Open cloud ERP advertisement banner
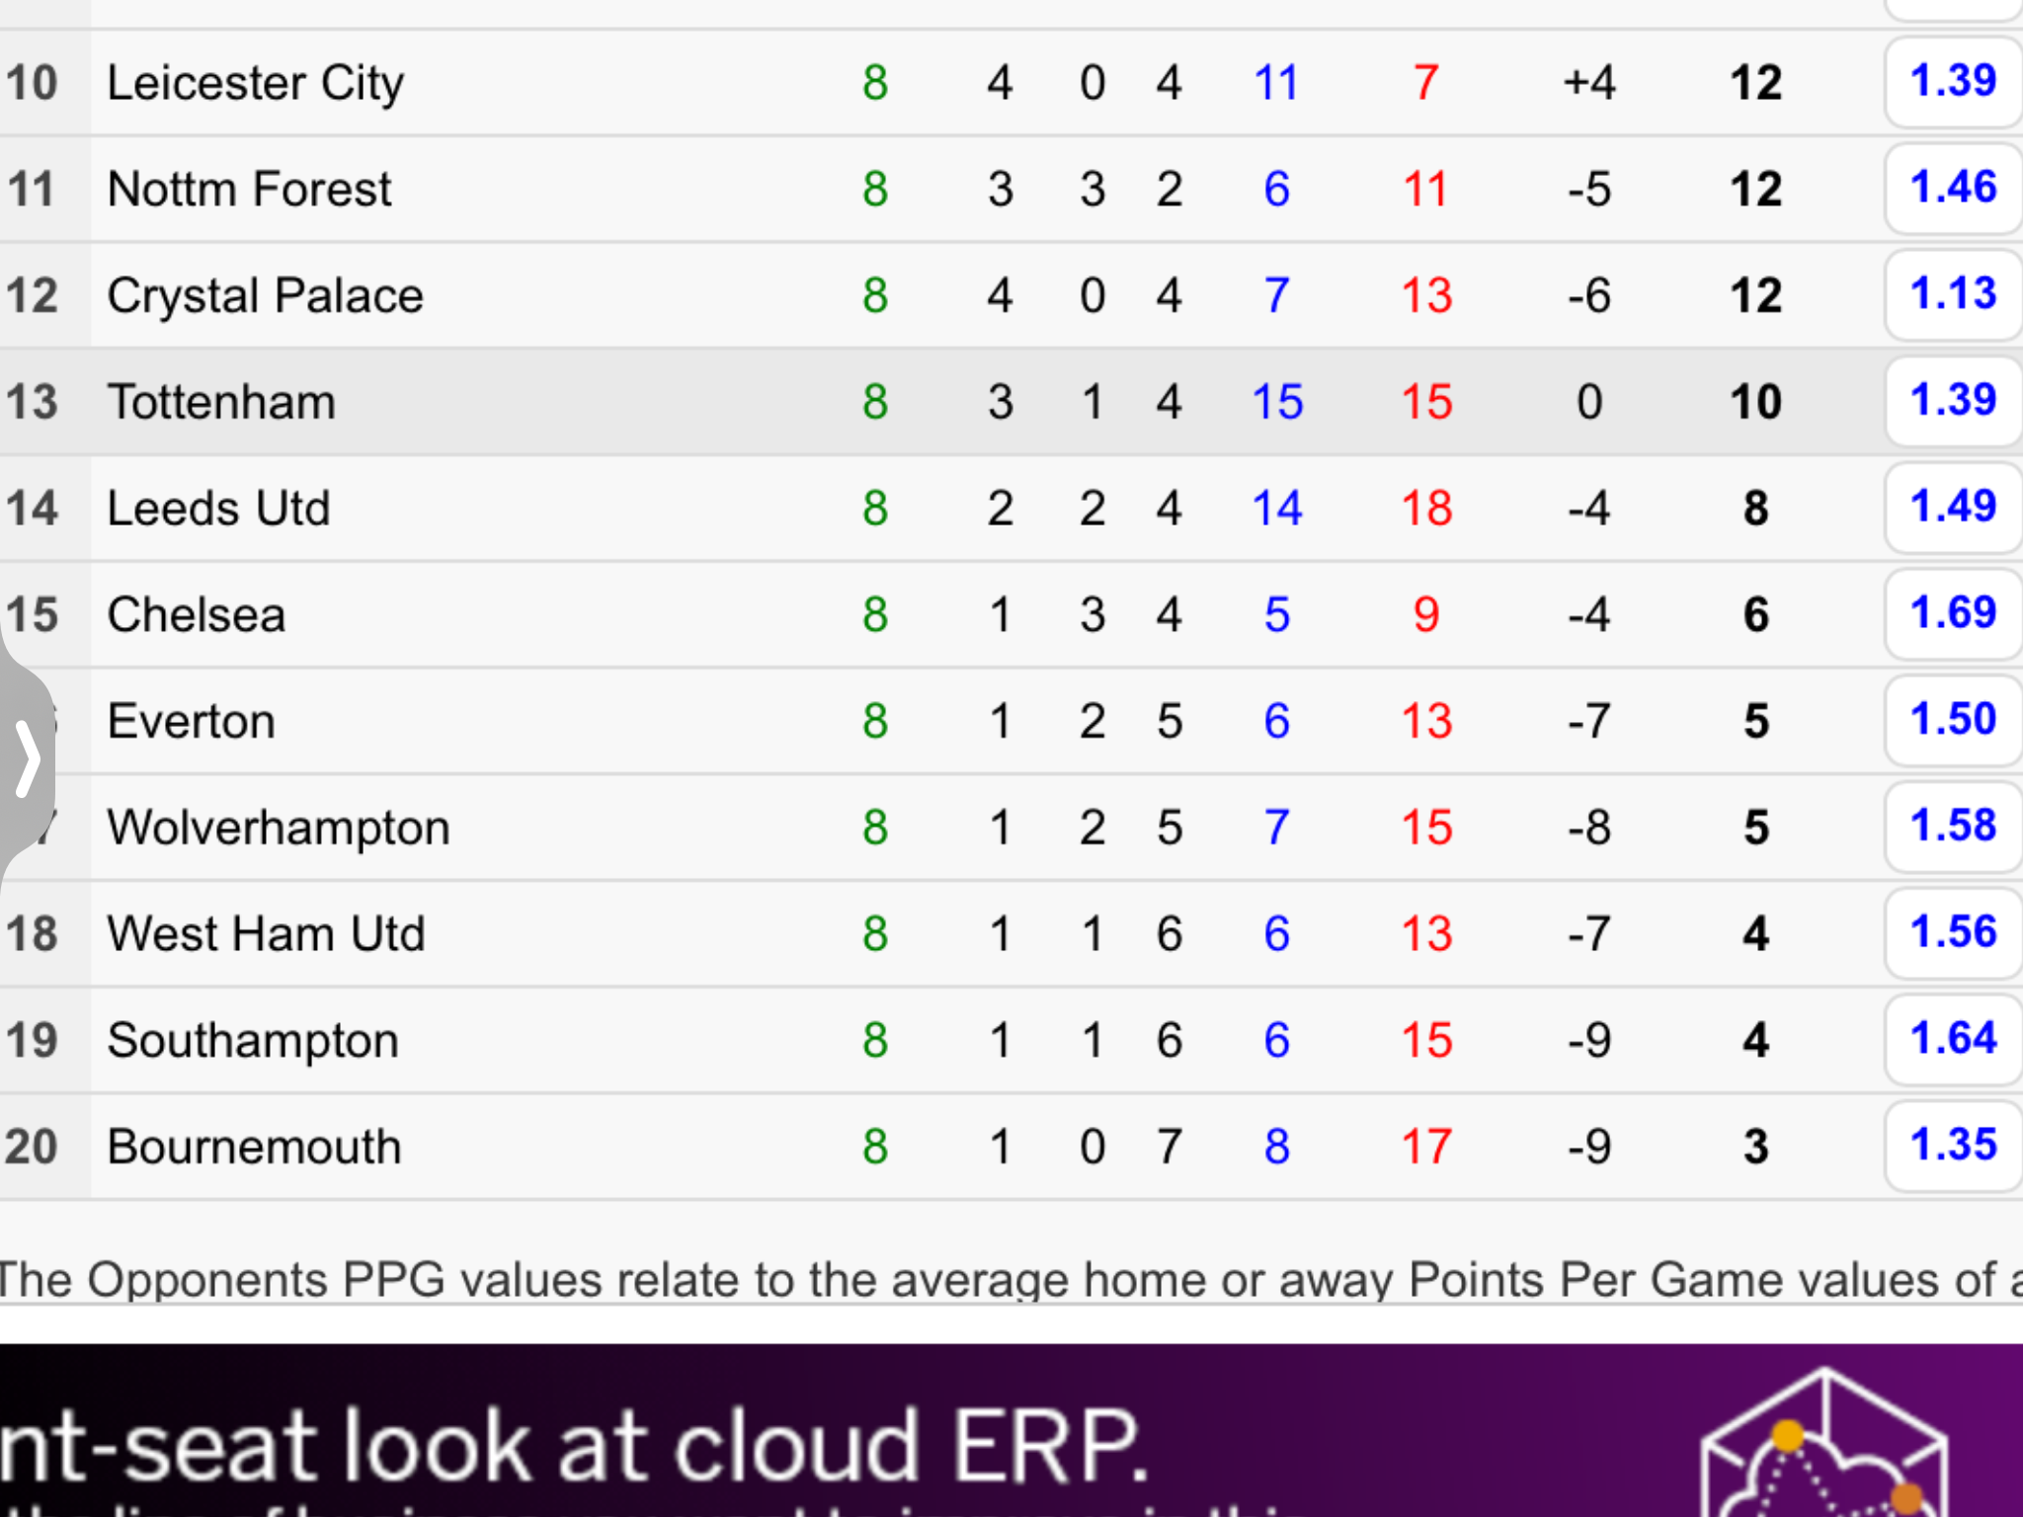The height and width of the screenshot is (1517, 2023). [x=1011, y=1430]
